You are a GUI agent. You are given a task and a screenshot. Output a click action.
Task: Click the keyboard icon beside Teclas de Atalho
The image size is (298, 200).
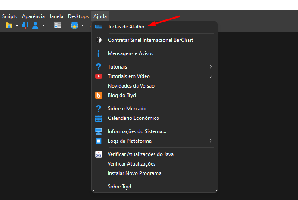click(x=99, y=27)
